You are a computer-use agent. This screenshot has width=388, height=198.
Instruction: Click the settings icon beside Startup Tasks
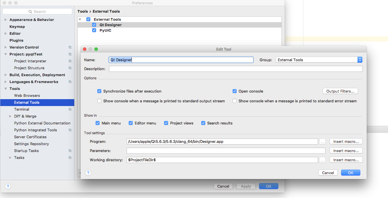coord(70,151)
